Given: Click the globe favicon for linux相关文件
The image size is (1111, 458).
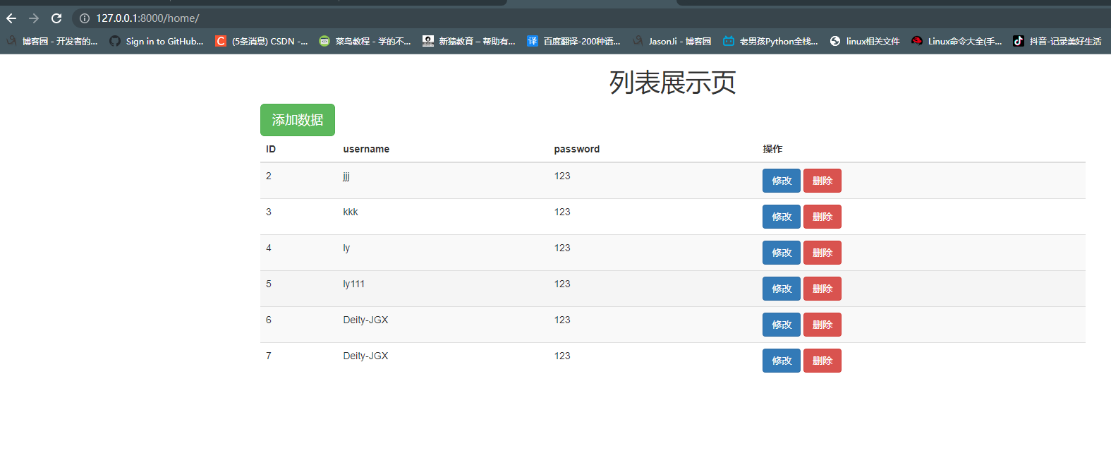Looking at the screenshot, I should click(835, 42).
